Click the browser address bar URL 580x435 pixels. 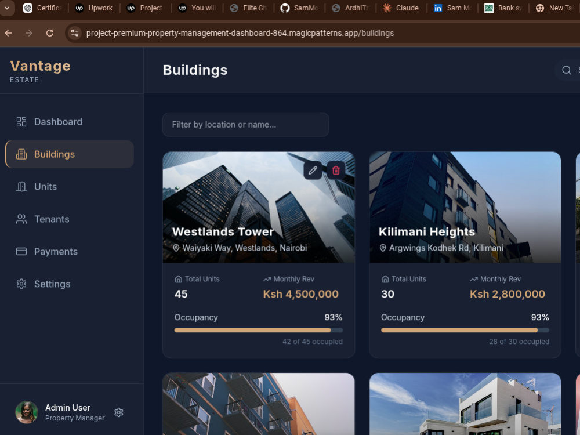[x=240, y=33]
